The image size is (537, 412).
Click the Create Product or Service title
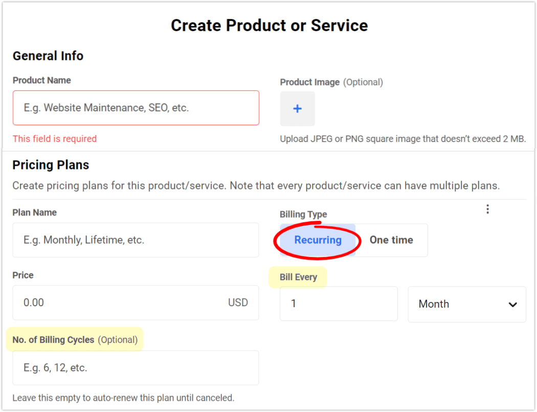pos(270,25)
